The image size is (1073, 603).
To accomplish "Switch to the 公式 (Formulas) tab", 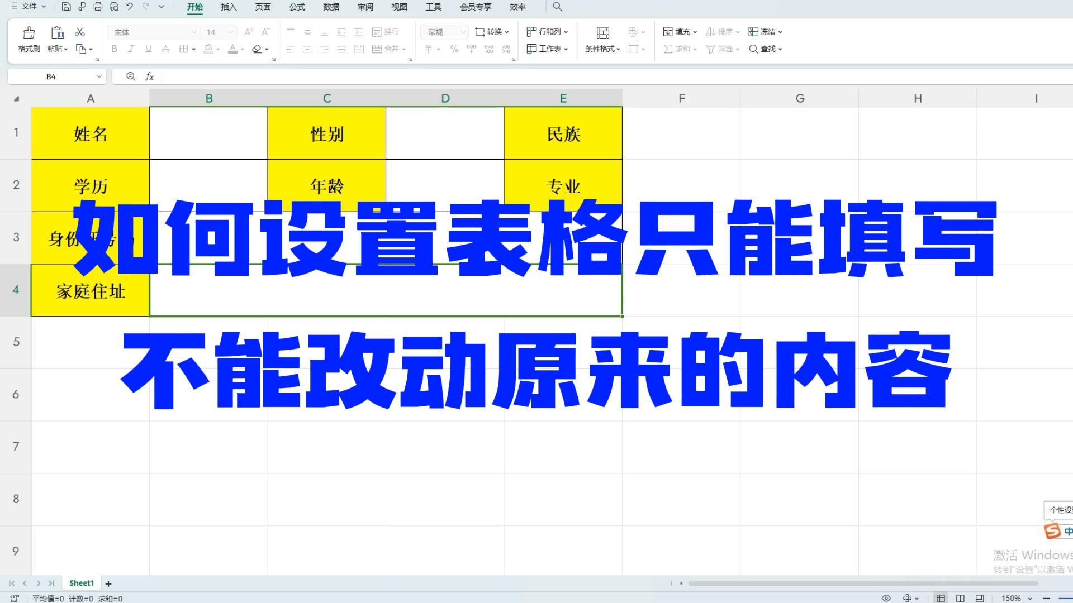I will (297, 7).
